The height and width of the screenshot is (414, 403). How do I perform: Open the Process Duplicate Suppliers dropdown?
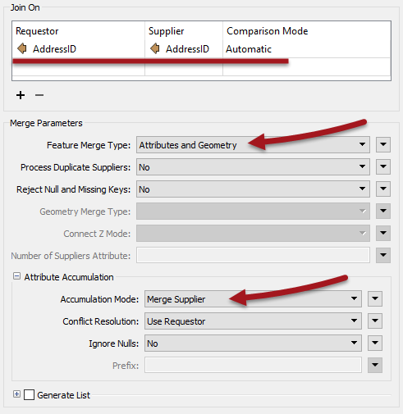pyautogui.click(x=253, y=167)
